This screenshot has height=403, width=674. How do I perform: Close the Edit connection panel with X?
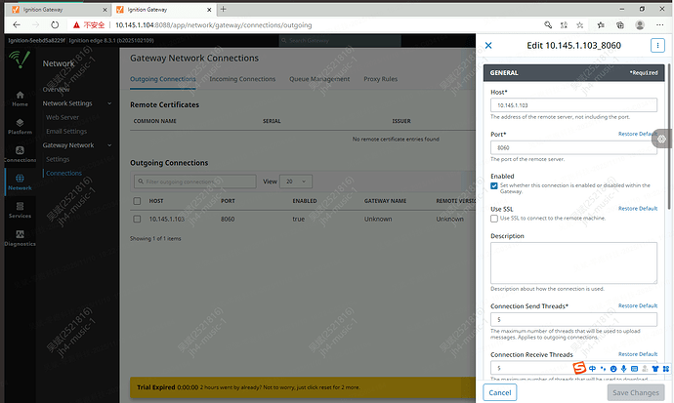pyautogui.click(x=488, y=46)
